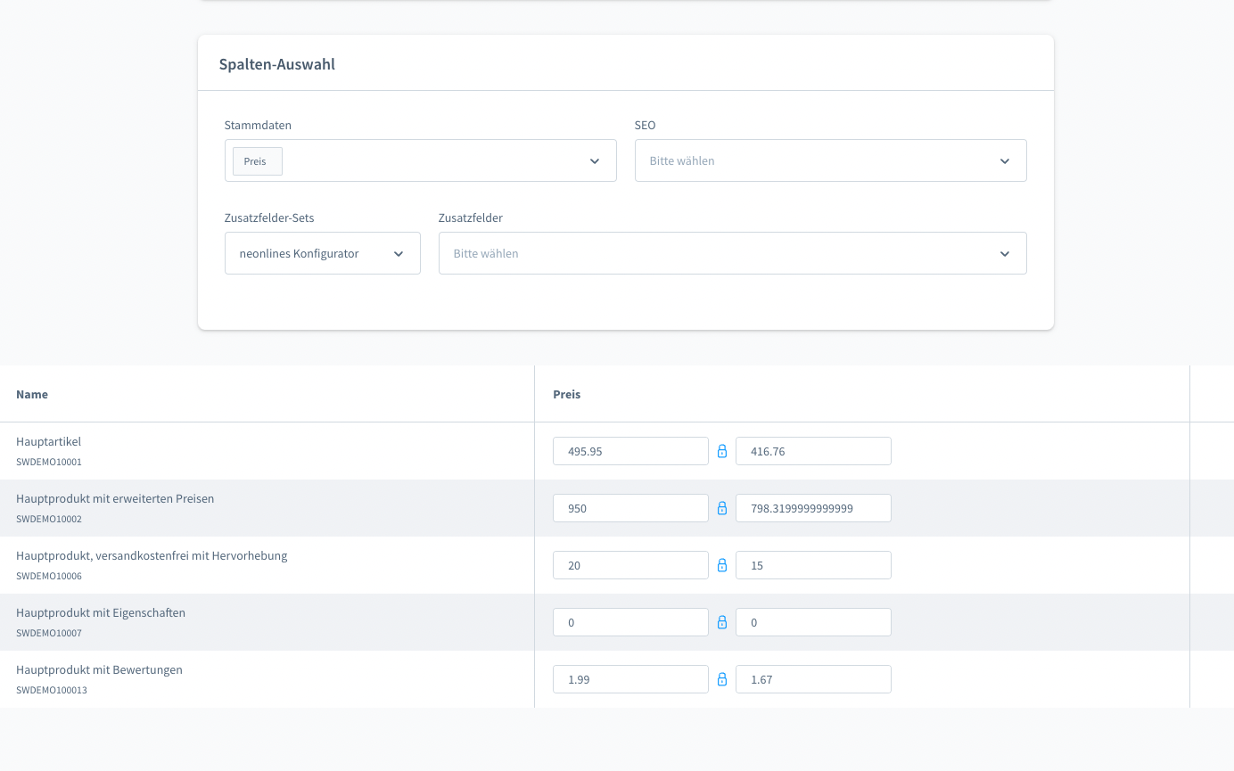Toggle price lock for Hauptprodukt mit erweiterten Preisen
Screen dimensions: 1234x771
(x=722, y=508)
